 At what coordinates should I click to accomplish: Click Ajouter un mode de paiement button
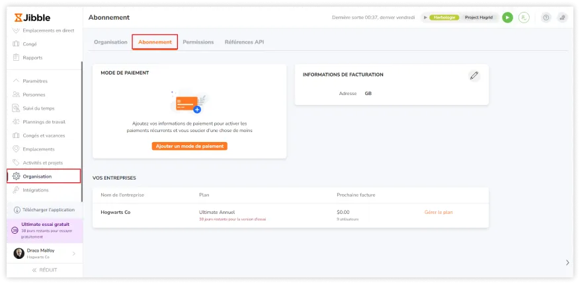(189, 146)
